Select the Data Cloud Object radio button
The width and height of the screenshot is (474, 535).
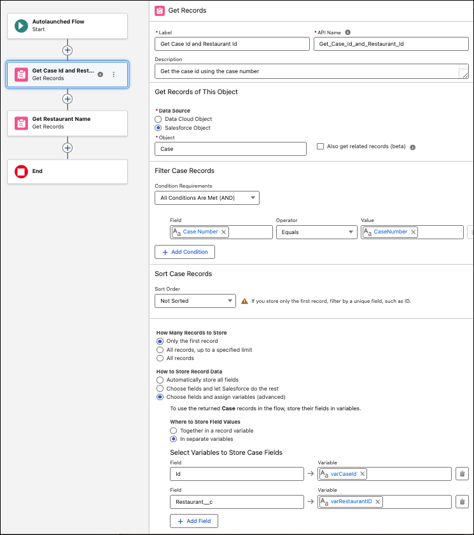pyautogui.click(x=157, y=118)
